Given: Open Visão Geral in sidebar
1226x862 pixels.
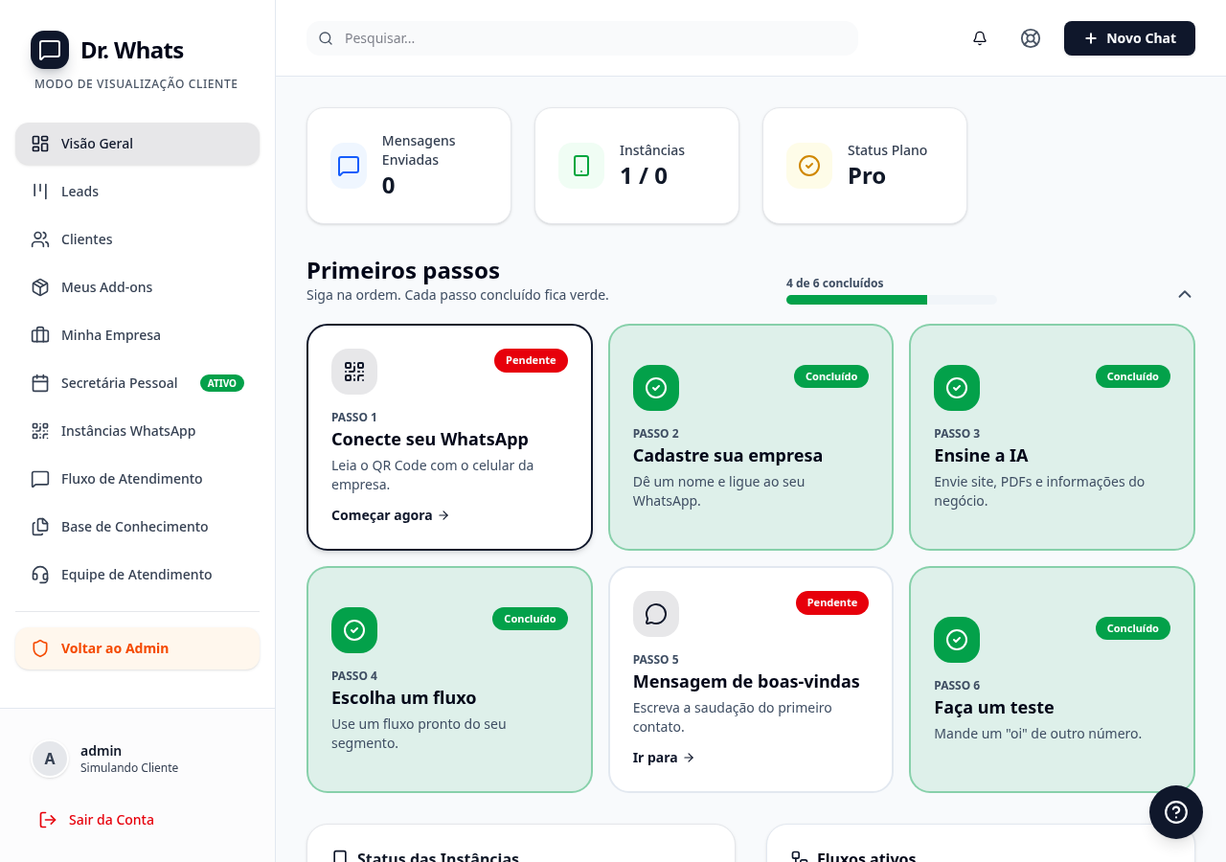Looking at the screenshot, I should 137,144.
